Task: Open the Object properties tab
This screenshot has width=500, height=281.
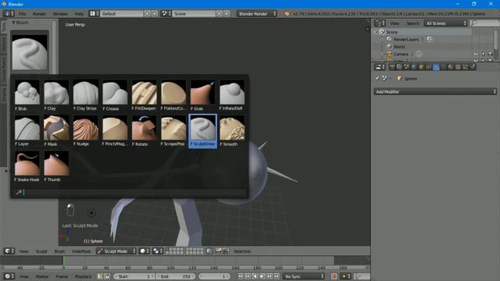Action: click(x=421, y=67)
